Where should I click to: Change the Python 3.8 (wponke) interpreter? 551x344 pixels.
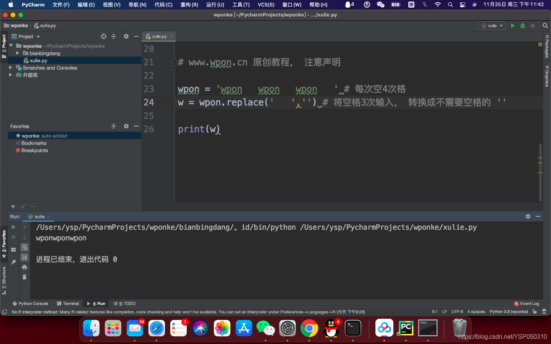point(509,312)
